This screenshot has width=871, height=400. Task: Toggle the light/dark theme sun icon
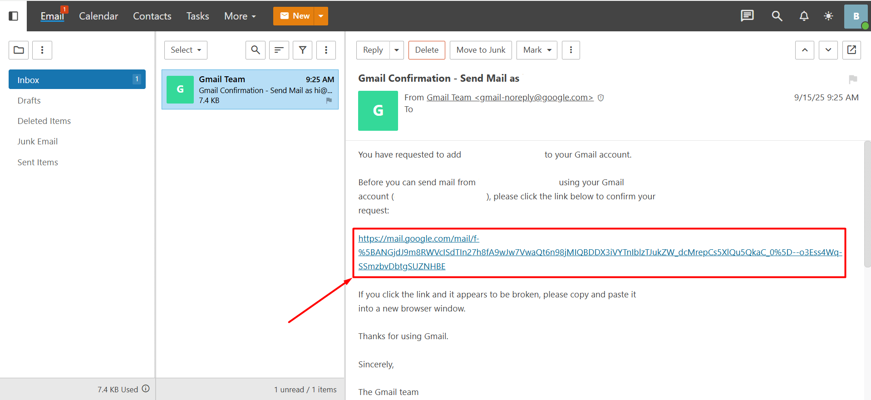point(828,16)
